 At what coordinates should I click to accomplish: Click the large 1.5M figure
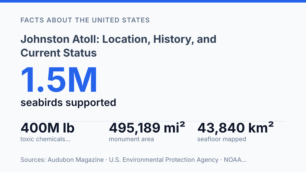coord(59,80)
